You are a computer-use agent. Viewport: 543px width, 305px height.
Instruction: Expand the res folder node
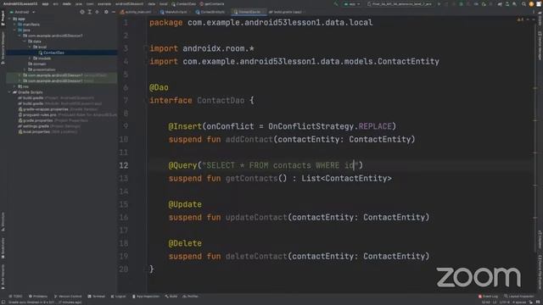tap(14, 86)
